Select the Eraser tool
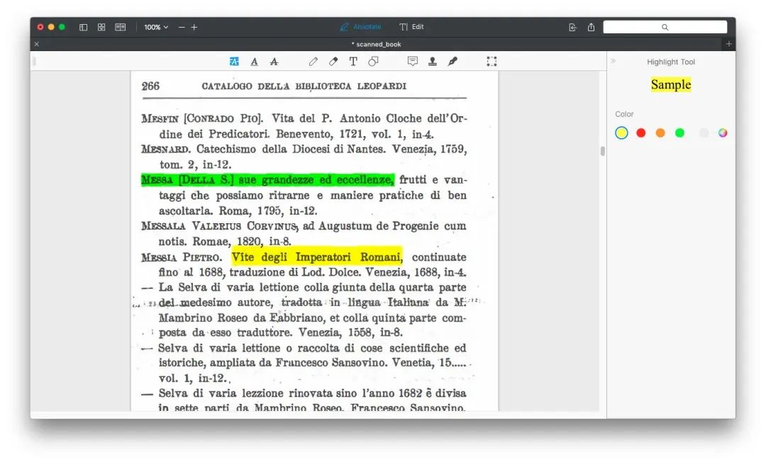Image resolution: width=766 pixels, height=462 pixels. [333, 62]
